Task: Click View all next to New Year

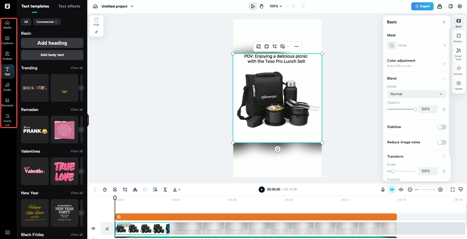Action: tap(77, 193)
